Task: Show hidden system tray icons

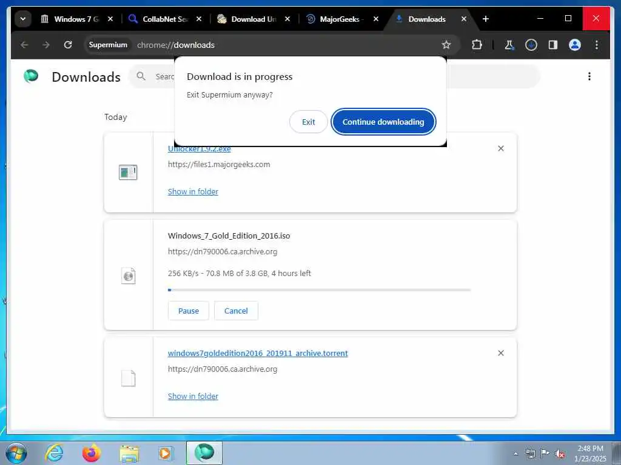Action: tap(515, 453)
